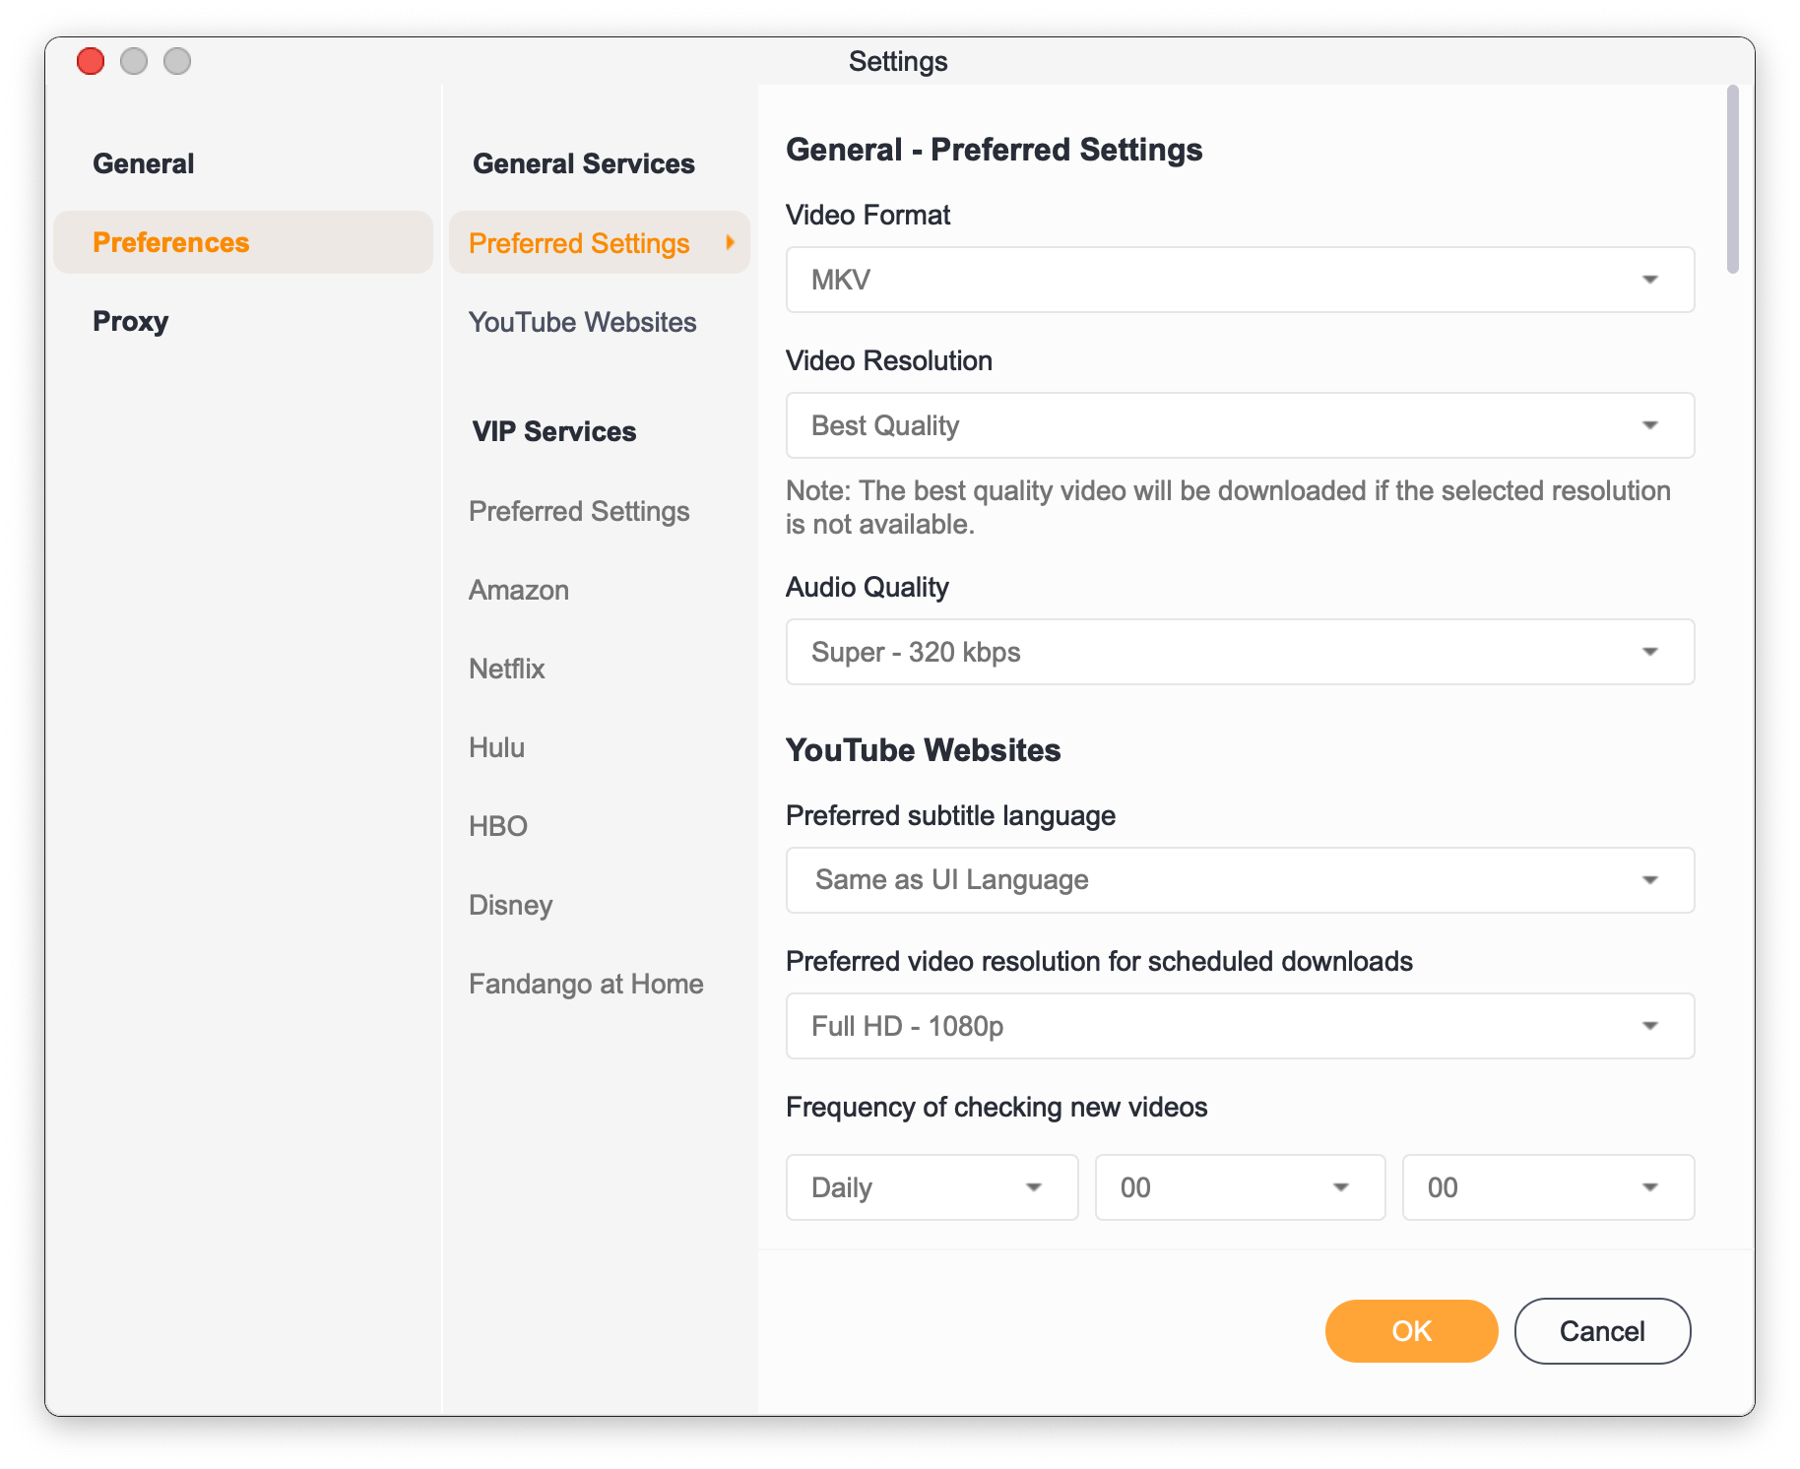Viewport: 1800px width, 1469px height.
Task: Open Hulu service settings
Action: click(x=496, y=747)
